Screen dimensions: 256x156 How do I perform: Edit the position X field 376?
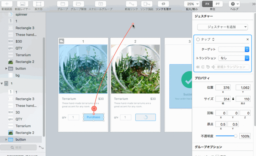pos(223,87)
